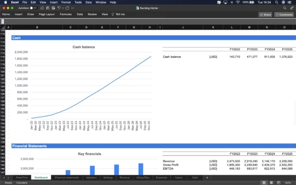The height and width of the screenshot is (185, 296).
Task: Click the EBITDA row label
Action: pos(168,169)
